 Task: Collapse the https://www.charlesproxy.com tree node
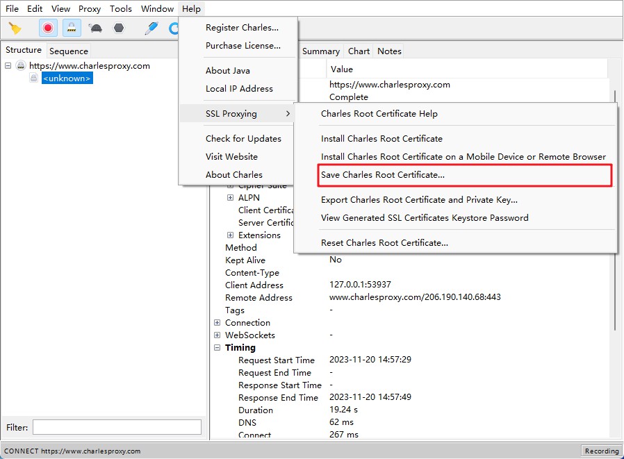pyautogui.click(x=8, y=66)
